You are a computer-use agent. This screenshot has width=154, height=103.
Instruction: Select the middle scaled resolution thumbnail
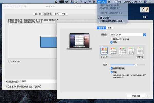[x=122, y=51]
